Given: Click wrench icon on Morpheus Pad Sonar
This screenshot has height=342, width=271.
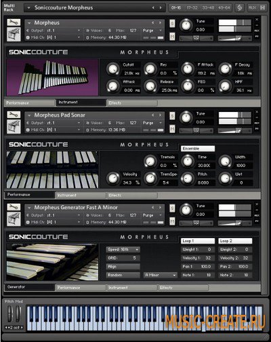Looking at the screenshot, I should [x=14, y=115].
